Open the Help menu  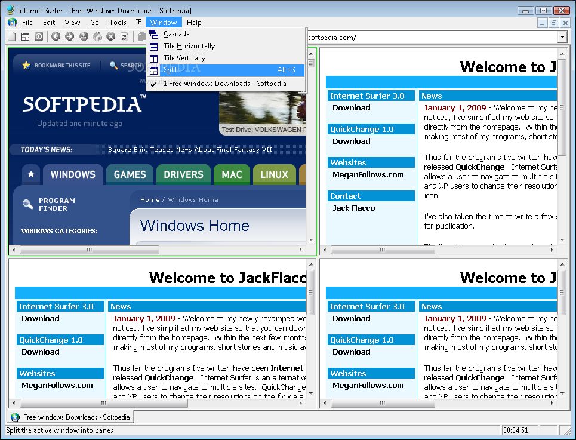tap(194, 23)
